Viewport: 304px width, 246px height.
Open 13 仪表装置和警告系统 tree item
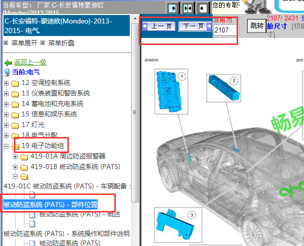coord(55,93)
